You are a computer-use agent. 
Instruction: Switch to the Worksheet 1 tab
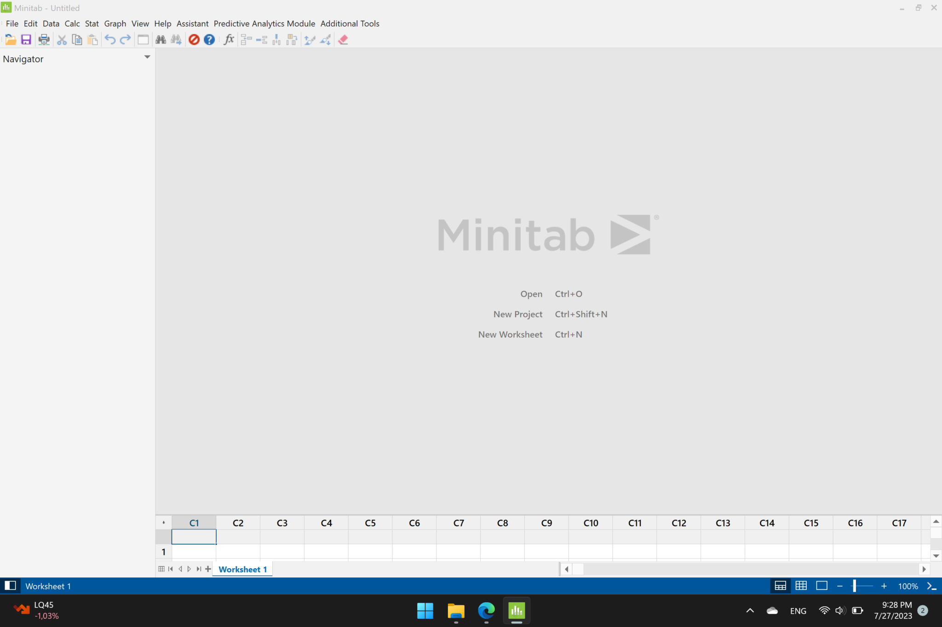tap(242, 569)
